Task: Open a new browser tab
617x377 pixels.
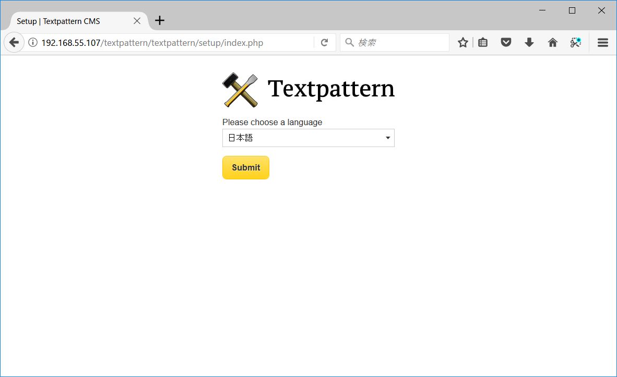Action: point(159,20)
